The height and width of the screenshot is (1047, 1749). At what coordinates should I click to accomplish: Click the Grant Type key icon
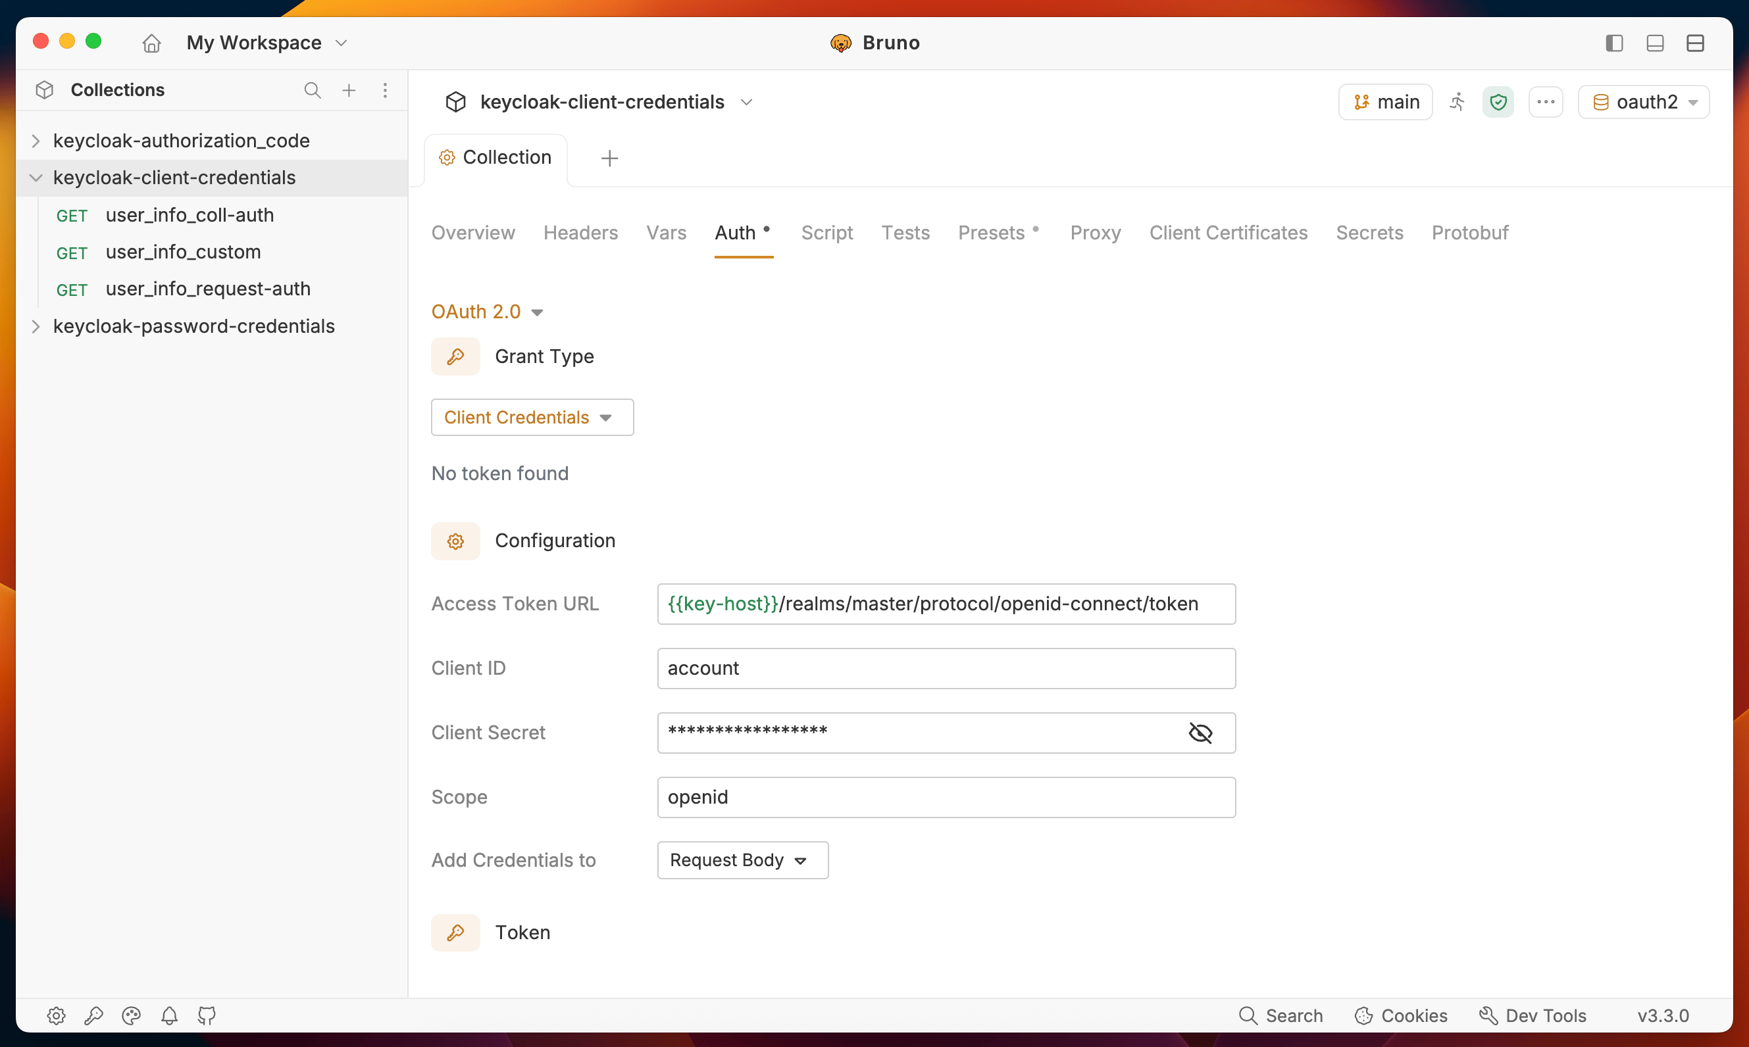pos(455,356)
